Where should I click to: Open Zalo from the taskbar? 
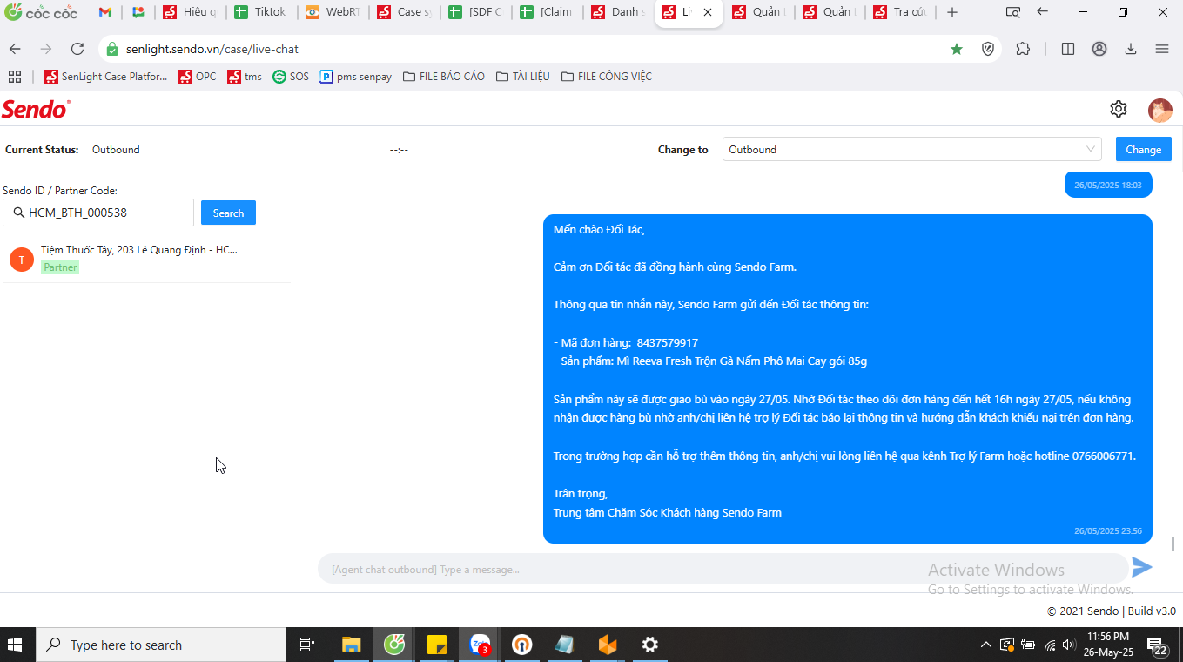[480, 645]
